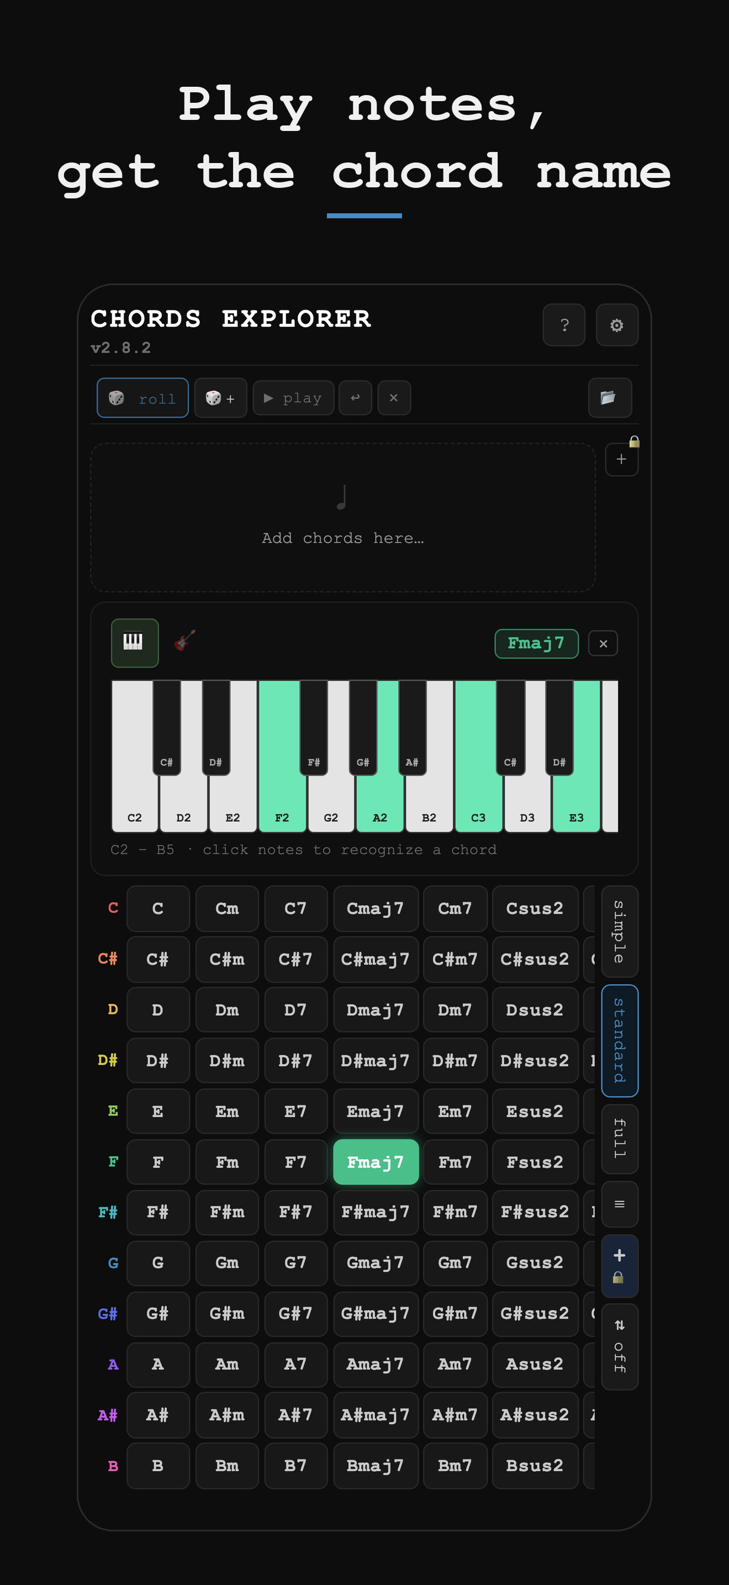Open the list menu icon in sidebar
The image size is (729, 1585).
[620, 1204]
